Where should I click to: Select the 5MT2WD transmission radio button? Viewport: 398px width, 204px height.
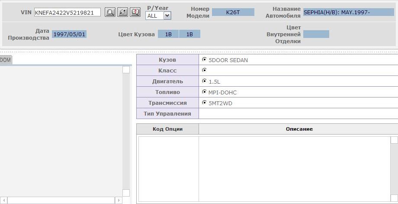pos(204,103)
